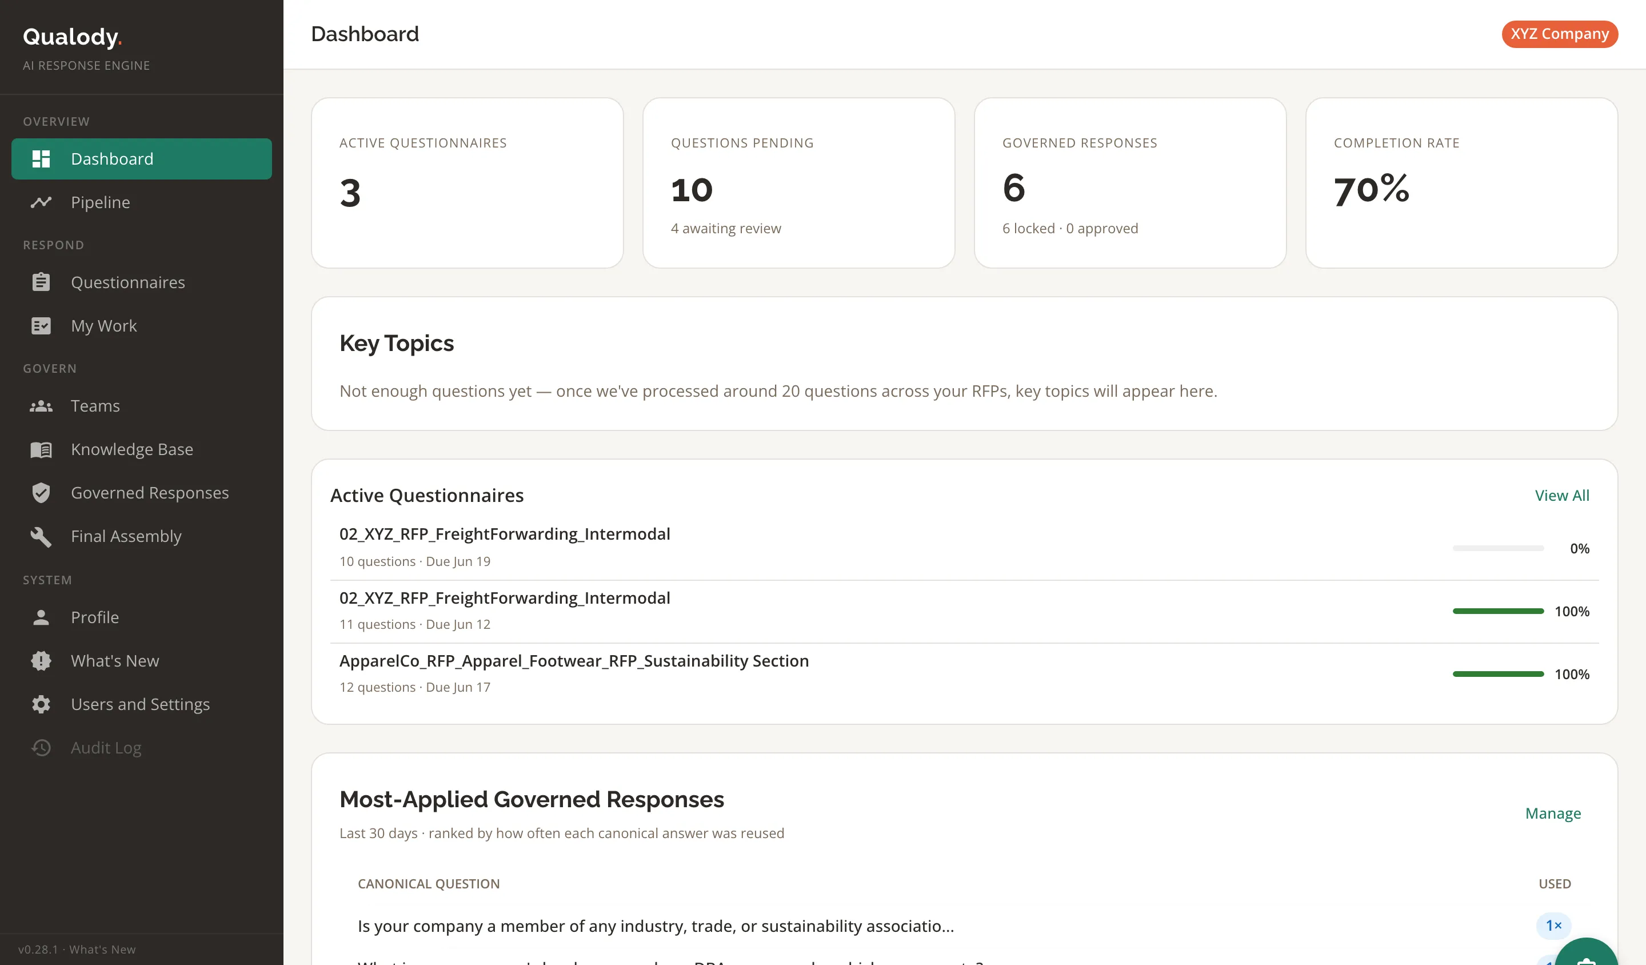The image size is (1646, 965).
Task: Click the Questions Pending stat card
Action: (799, 183)
